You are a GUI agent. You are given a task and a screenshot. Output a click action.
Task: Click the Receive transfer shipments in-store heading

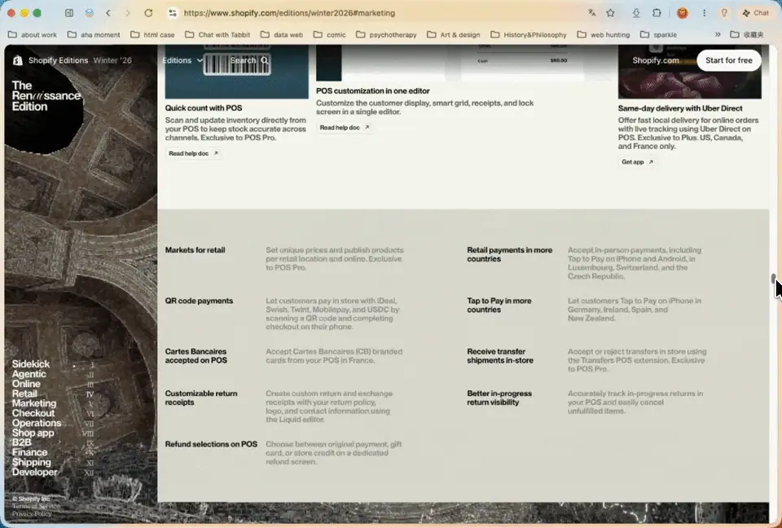pos(500,356)
